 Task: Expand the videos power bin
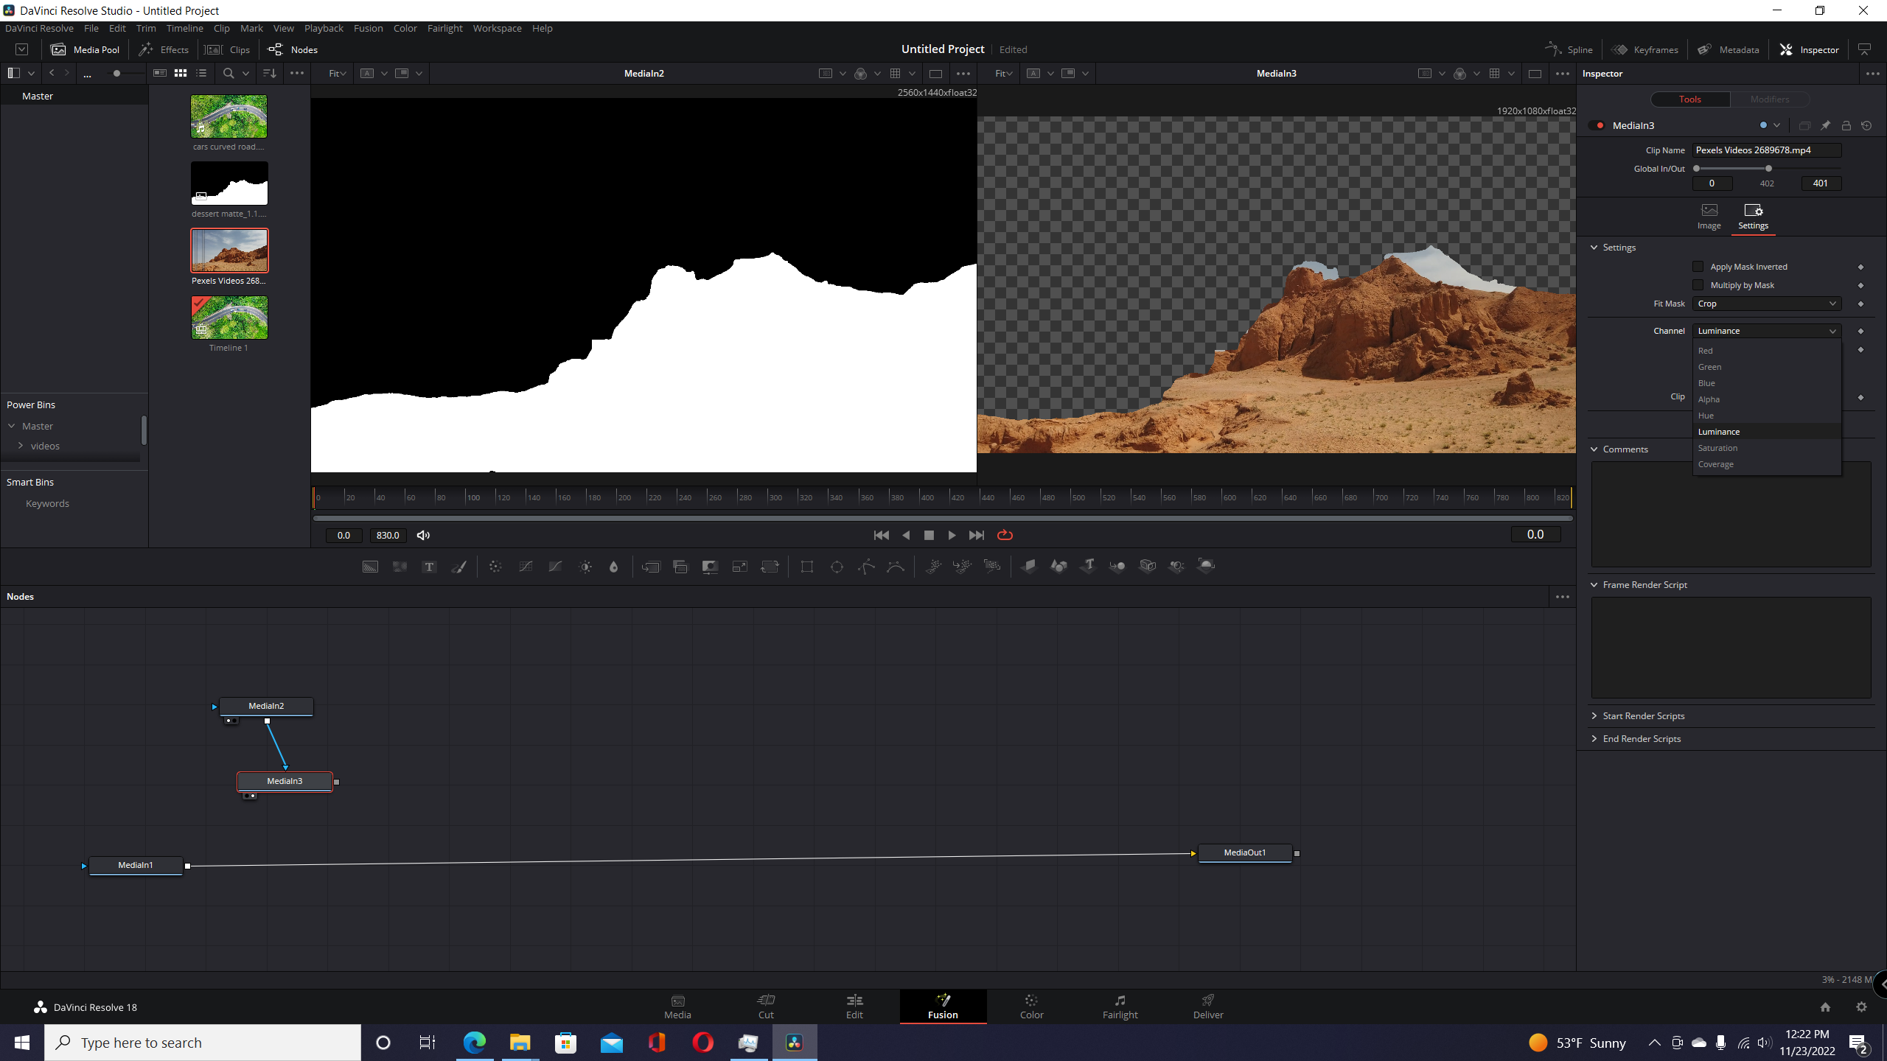pyautogui.click(x=21, y=446)
